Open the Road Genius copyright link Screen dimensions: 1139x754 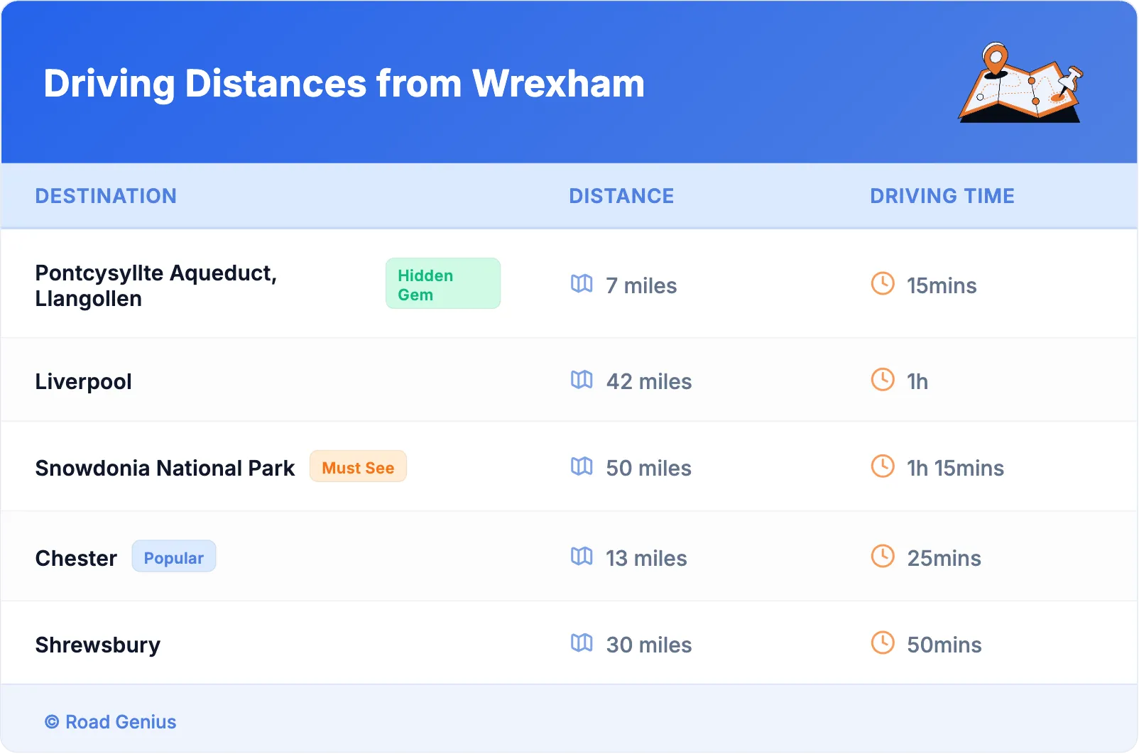coord(111,722)
